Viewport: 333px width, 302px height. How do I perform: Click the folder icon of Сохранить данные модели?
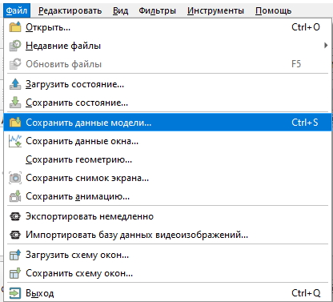(15, 123)
